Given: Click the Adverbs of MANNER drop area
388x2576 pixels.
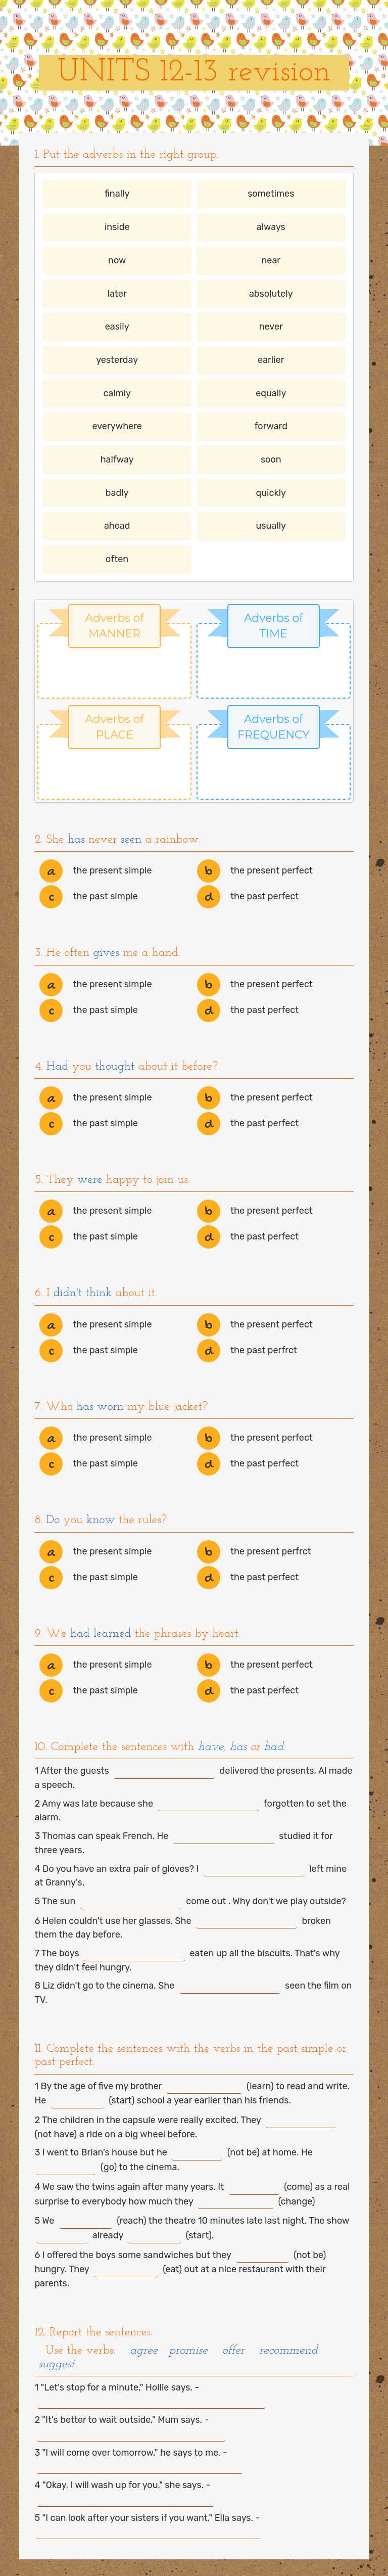Looking at the screenshot, I should point(114,670).
